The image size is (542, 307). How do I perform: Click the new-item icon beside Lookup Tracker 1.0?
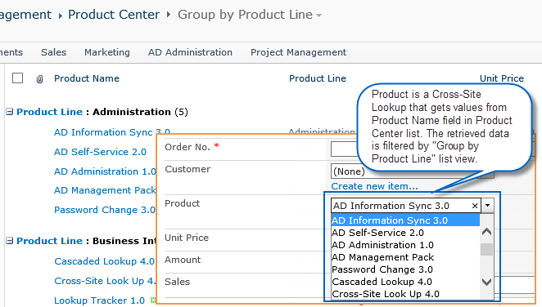point(153,300)
